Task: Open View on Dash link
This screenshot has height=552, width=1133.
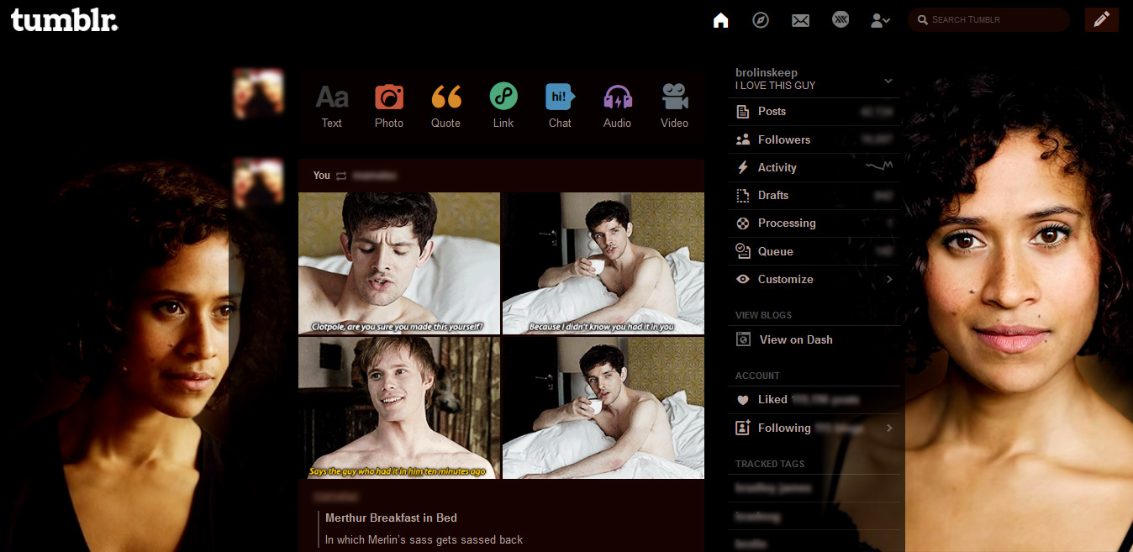Action: 796,339
